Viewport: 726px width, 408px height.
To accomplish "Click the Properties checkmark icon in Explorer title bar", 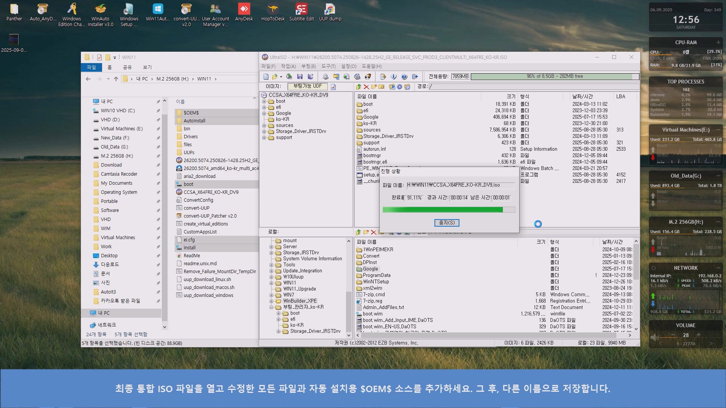I will coord(99,57).
